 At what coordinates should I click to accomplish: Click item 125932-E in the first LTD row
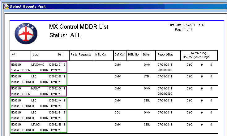[x=54, y=76]
